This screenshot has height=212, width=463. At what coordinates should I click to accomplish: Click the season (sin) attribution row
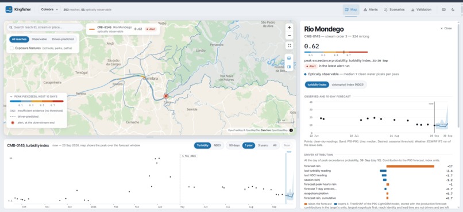pyautogui.click(x=379, y=180)
